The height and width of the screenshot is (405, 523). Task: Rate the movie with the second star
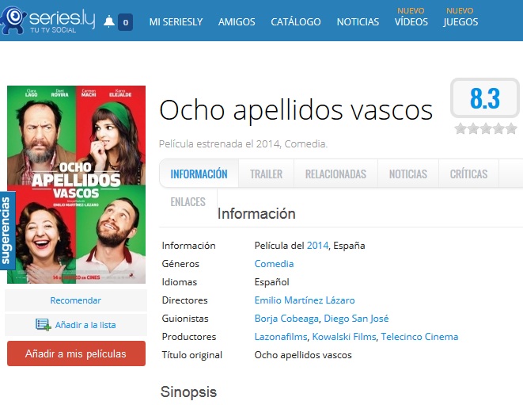tap(473, 128)
